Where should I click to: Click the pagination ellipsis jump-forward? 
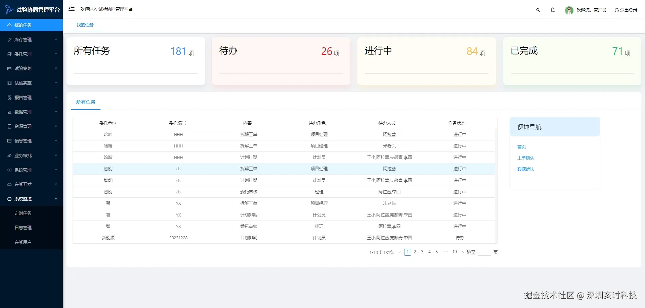445,252
